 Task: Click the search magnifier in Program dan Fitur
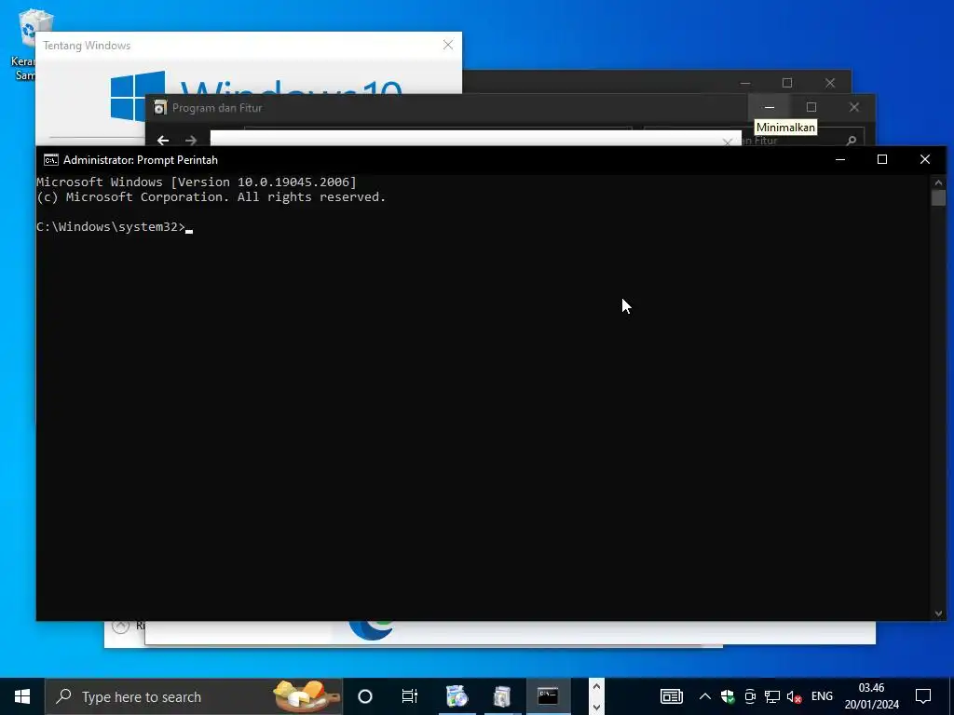852,141
